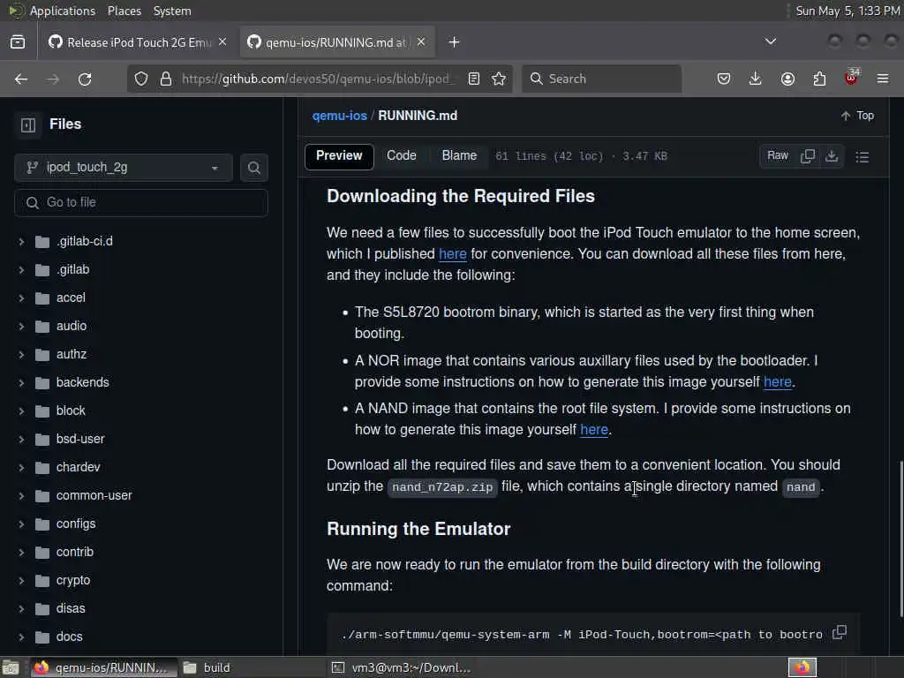Follow the NAND image instructions 'here' link
The height and width of the screenshot is (678, 904).
[x=594, y=430]
